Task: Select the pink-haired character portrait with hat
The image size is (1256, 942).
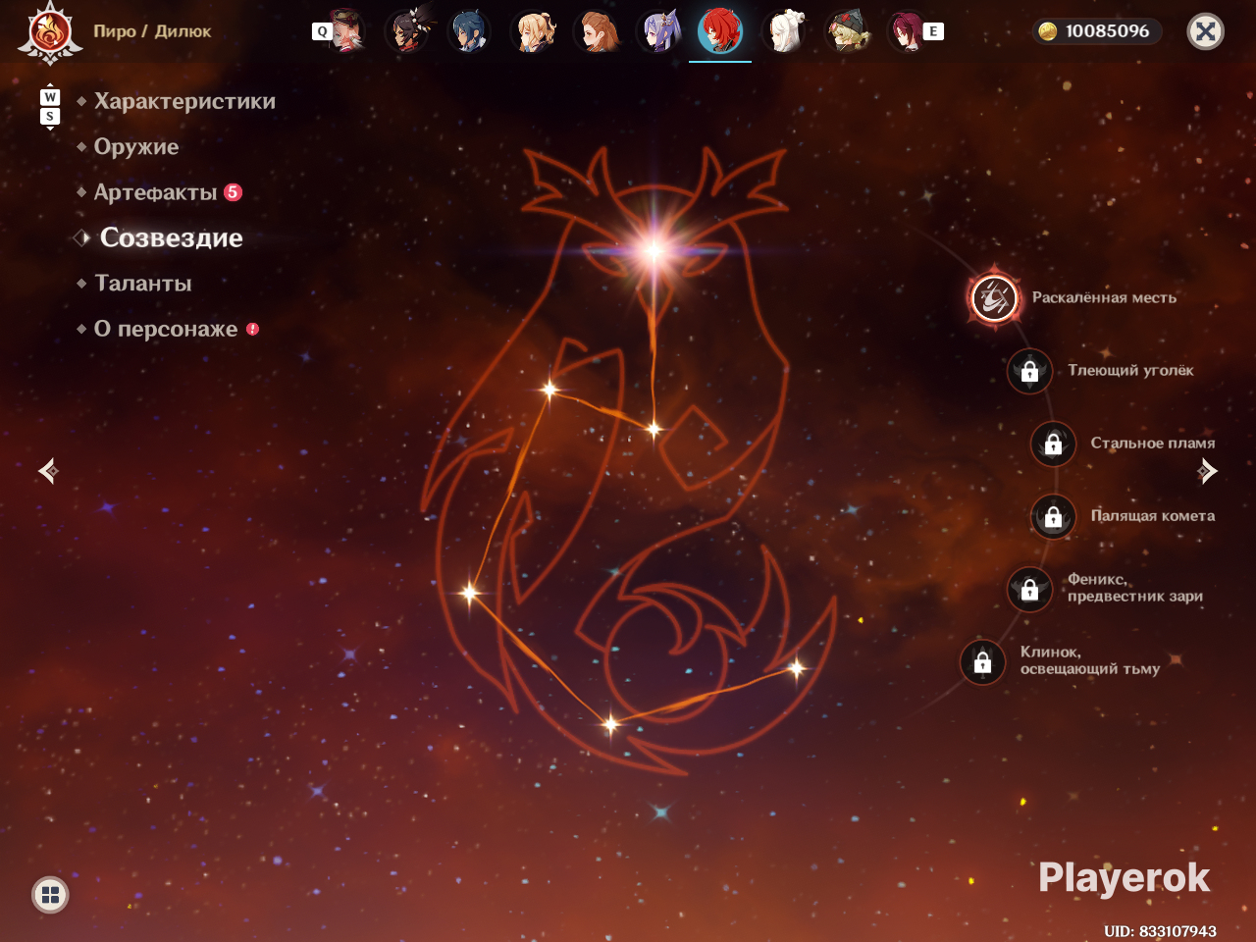Action: (345, 31)
